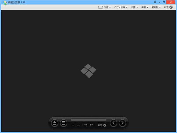The image size is (177, 133).
Task: Click the fullscreen frame icon in toolbar
Action: (x=101, y=7)
